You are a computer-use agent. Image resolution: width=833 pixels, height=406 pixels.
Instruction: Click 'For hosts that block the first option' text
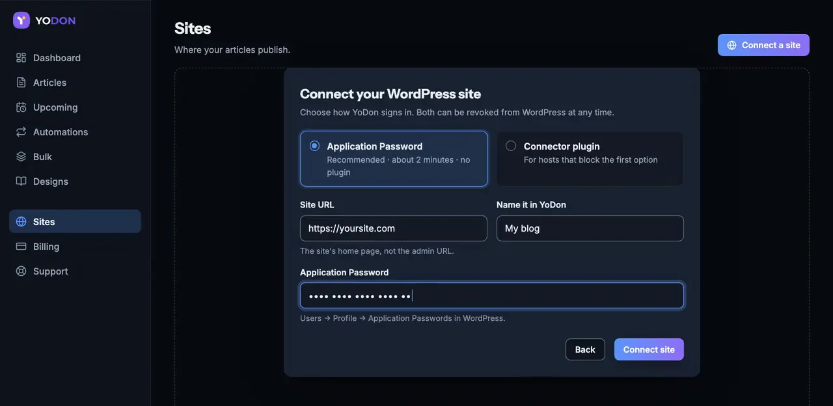coord(591,159)
